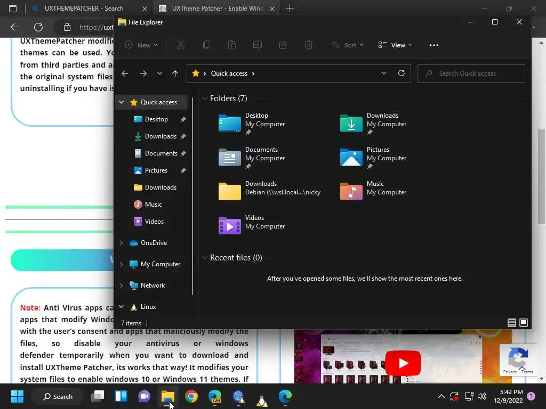The width and height of the screenshot is (546, 409).
Task: Collapse the Folders (7) group
Action: coord(205,99)
